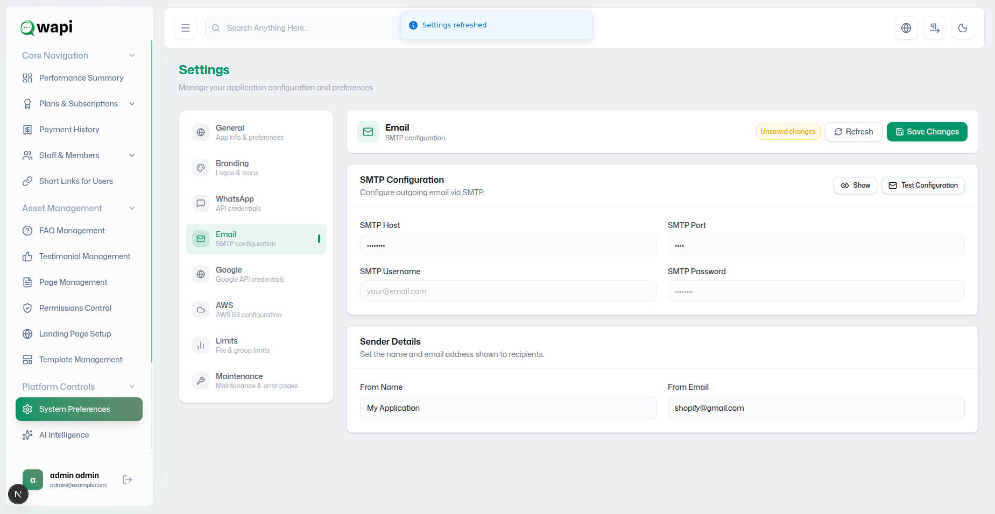Focus the SMTP Password field
The height and width of the screenshot is (514, 995).
pyautogui.click(x=816, y=291)
